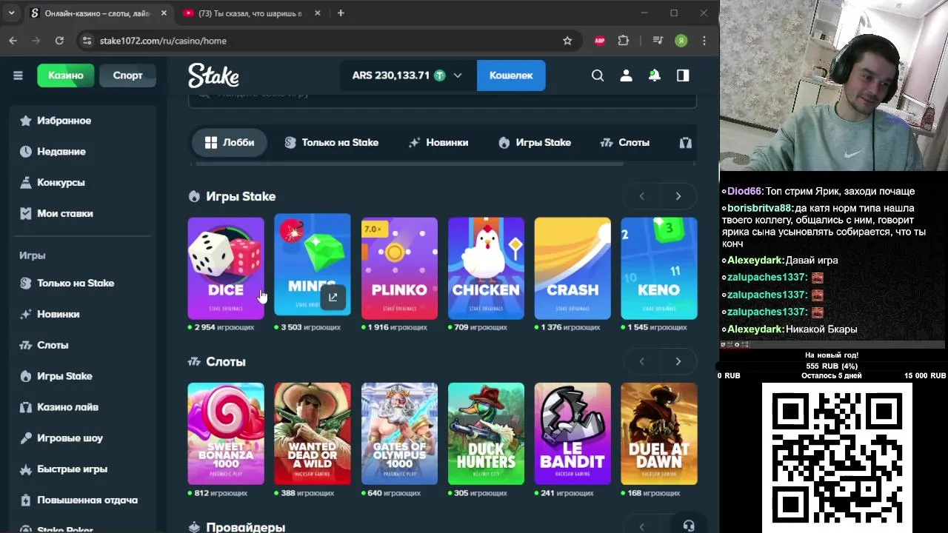Previous arrow for Слоты carousel
Screen dimensions: 948x533
tap(641, 361)
